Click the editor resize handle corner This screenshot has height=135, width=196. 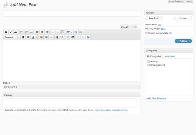139,88
